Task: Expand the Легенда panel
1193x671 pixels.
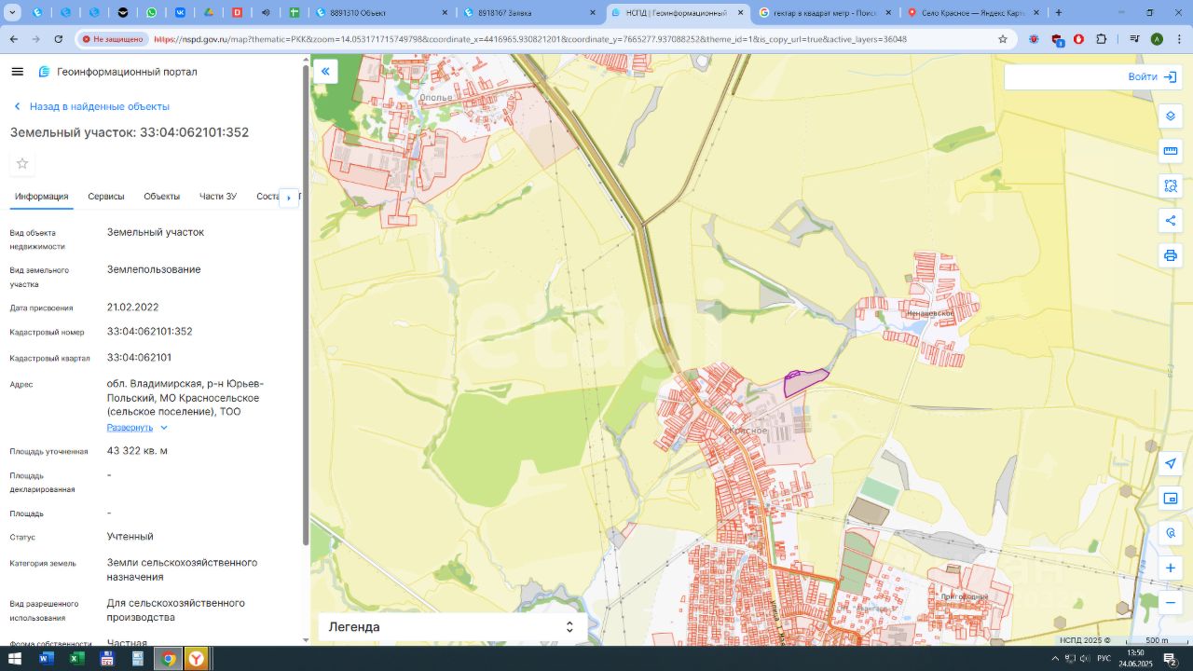Action: [x=452, y=627]
